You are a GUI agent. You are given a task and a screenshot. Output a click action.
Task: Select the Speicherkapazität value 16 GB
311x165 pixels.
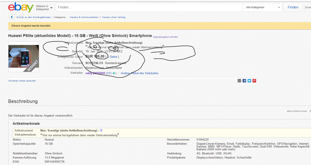point(49,144)
